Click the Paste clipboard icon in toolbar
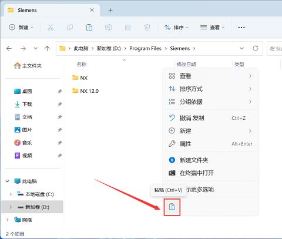The height and width of the screenshot is (239, 282). (x=89, y=28)
